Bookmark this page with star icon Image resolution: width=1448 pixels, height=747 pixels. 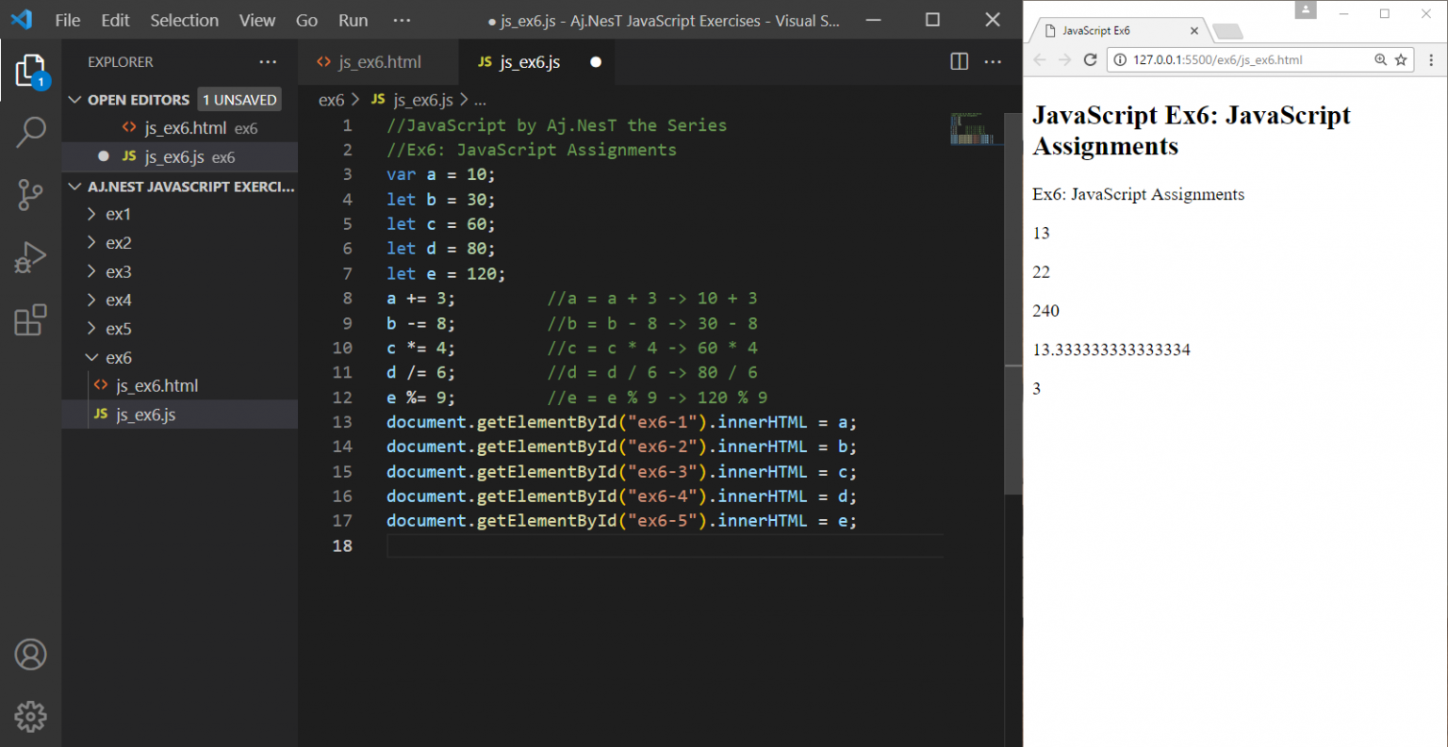(x=1401, y=59)
